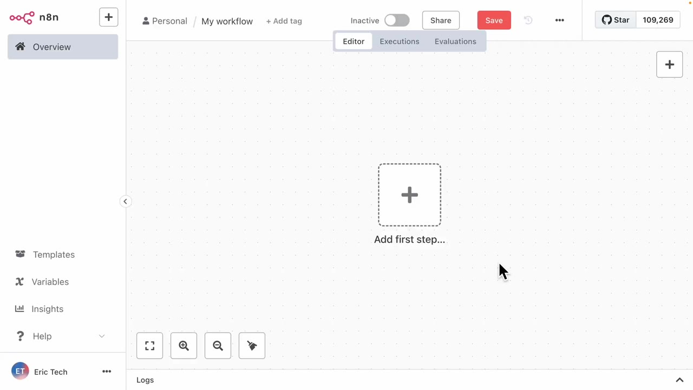Image resolution: width=693 pixels, height=390 pixels.
Task: Click the GitHub Star button
Action: pos(616,20)
